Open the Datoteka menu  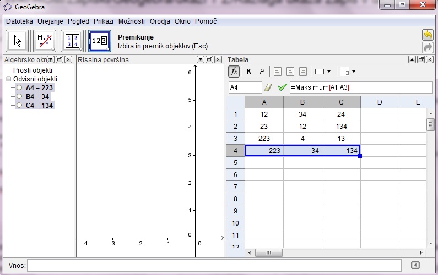coord(19,21)
